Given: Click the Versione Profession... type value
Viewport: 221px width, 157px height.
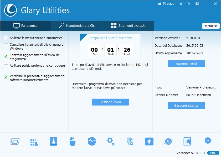Looking at the screenshot, I should pyautogui.click(x=202, y=87).
